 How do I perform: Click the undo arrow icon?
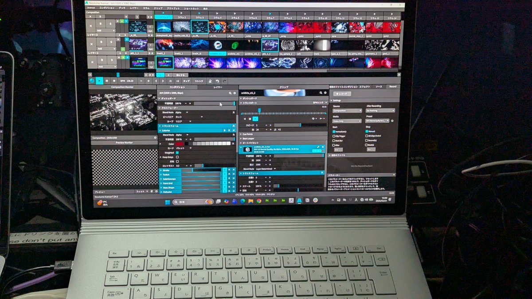(217, 81)
